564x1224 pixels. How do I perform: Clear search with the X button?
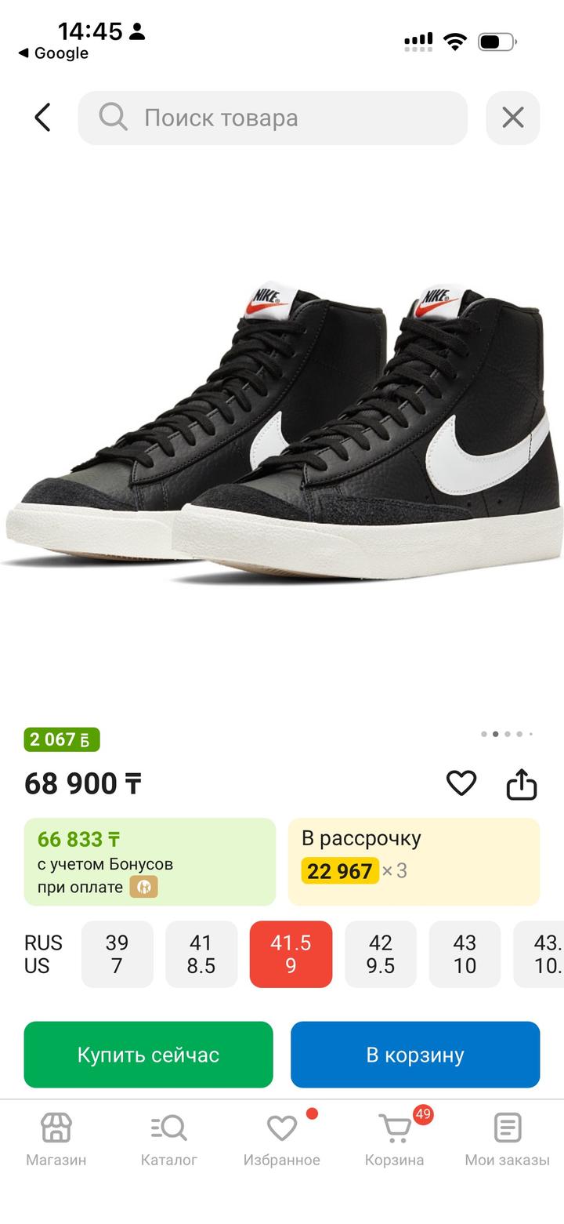point(513,118)
